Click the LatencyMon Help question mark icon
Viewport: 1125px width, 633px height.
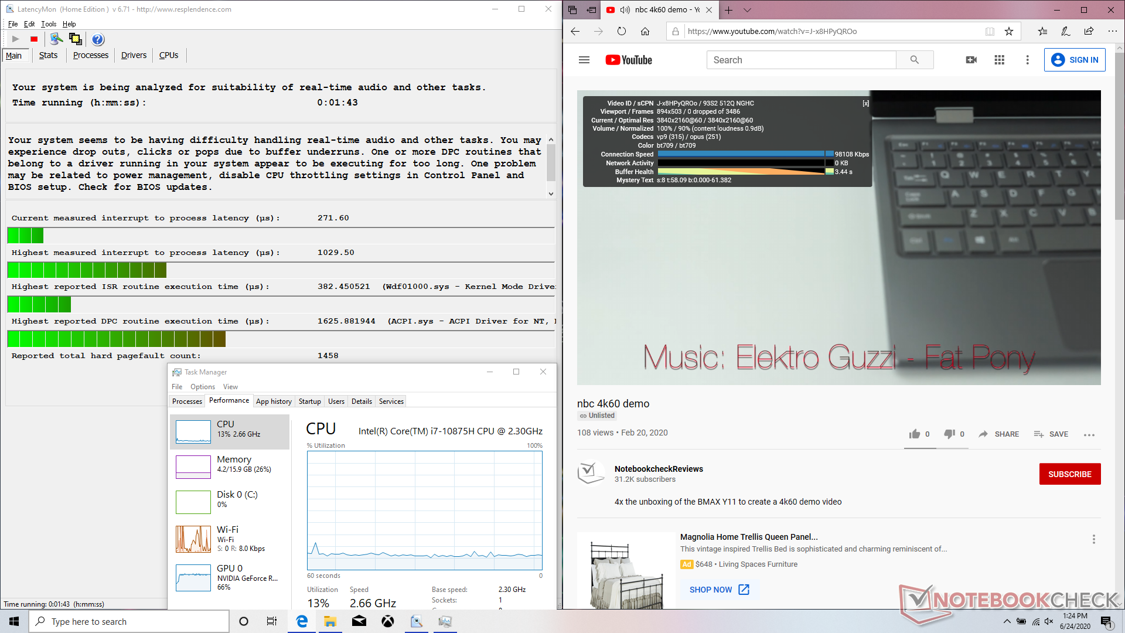[98, 39]
